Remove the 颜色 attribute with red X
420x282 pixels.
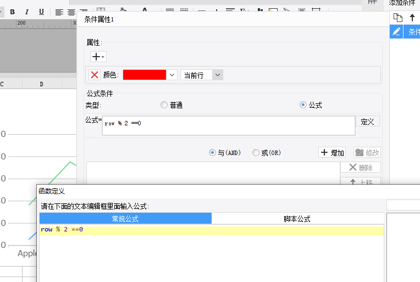95,75
